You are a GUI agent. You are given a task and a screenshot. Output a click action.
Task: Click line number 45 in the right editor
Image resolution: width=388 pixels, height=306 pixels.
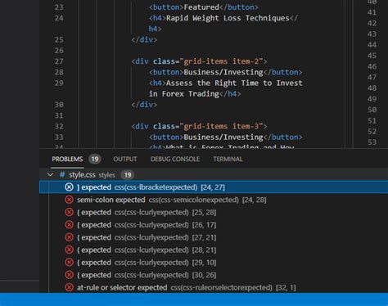(x=372, y=56)
